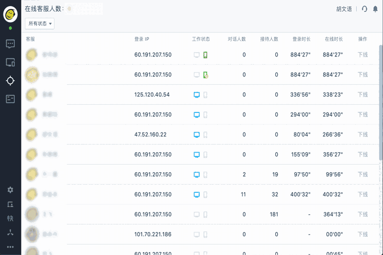The image size is (383, 255).
Task: Click 下线 for agent with 11 conversations
Action: 362,195
